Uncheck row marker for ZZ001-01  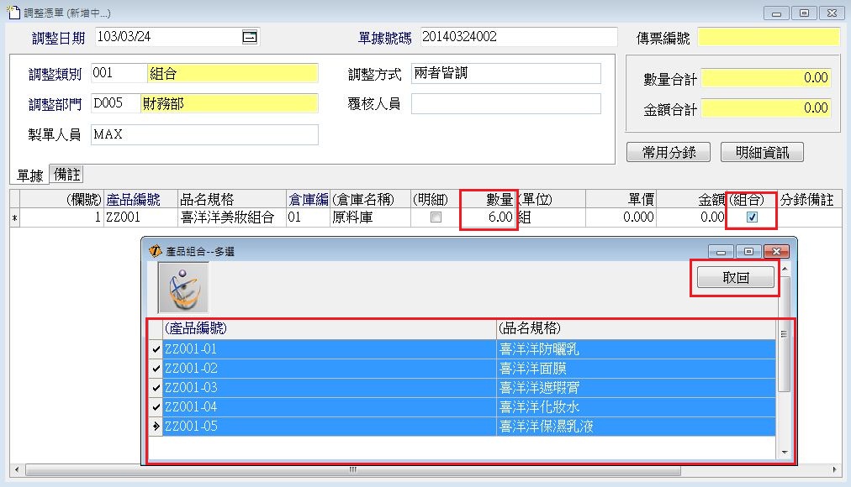click(154, 349)
